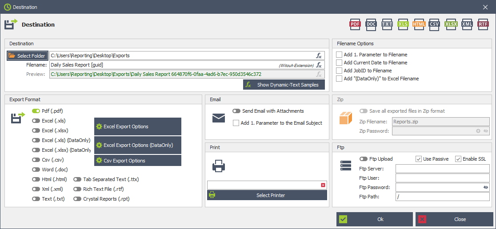Open Excel Export Options (DataOnly)

click(138, 145)
